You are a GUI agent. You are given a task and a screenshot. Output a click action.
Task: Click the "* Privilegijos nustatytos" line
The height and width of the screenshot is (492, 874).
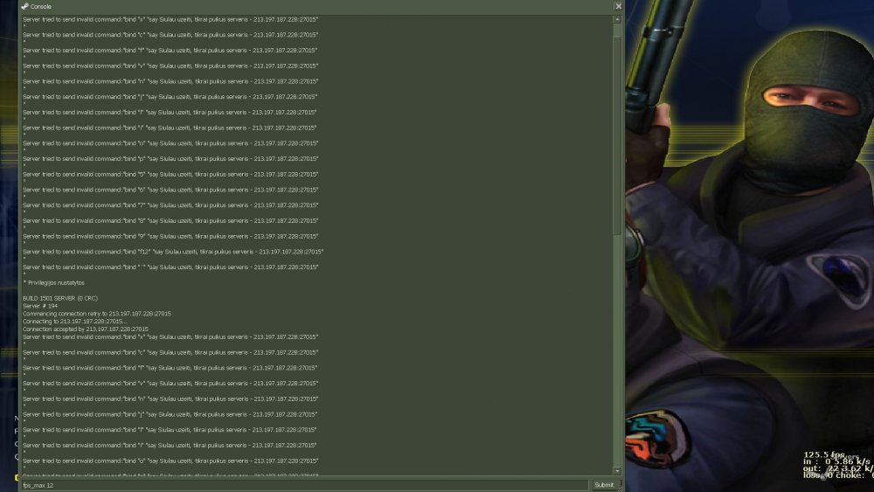53,283
